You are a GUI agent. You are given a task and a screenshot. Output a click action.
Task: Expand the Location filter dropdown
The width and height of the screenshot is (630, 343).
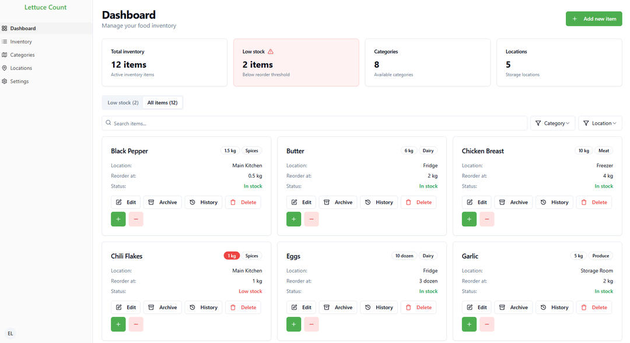point(600,123)
